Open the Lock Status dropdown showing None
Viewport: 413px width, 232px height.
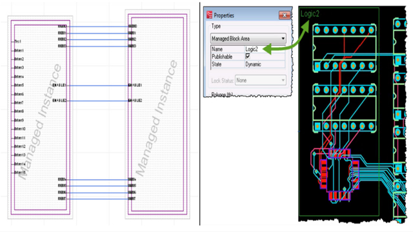[x=261, y=80]
